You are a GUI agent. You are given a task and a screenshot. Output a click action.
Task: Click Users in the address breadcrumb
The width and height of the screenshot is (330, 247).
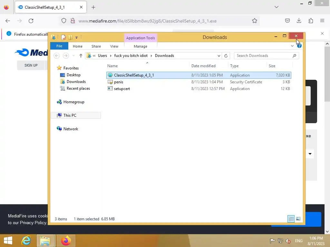click(x=102, y=56)
